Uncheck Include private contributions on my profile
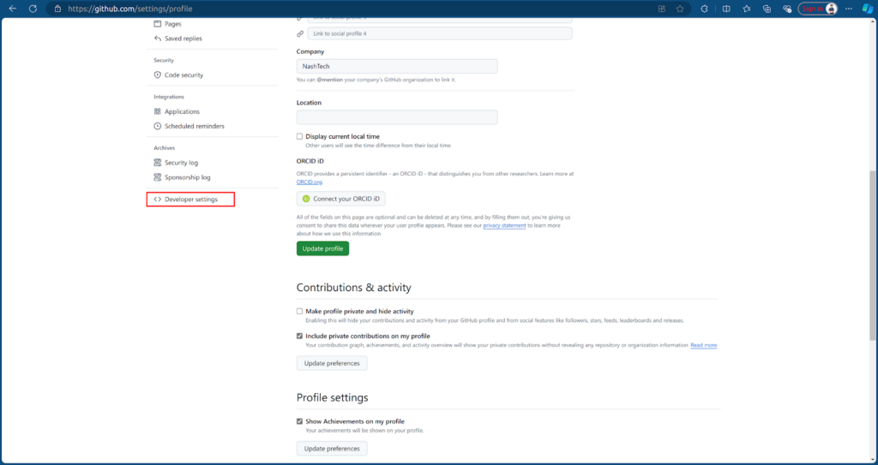The width and height of the screenshot is (878, 465). tap(300, 336)
